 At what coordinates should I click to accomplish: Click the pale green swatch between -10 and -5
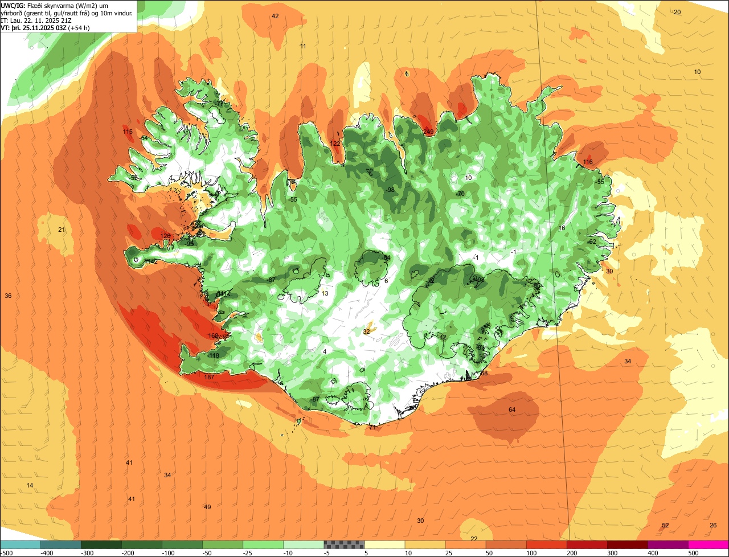tap(304, 544)
